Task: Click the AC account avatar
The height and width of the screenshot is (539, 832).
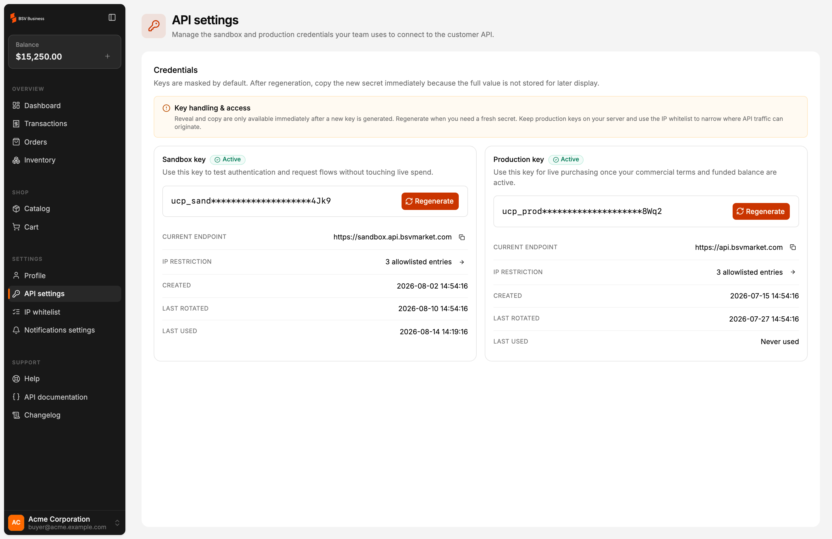Action: [16, 523]
